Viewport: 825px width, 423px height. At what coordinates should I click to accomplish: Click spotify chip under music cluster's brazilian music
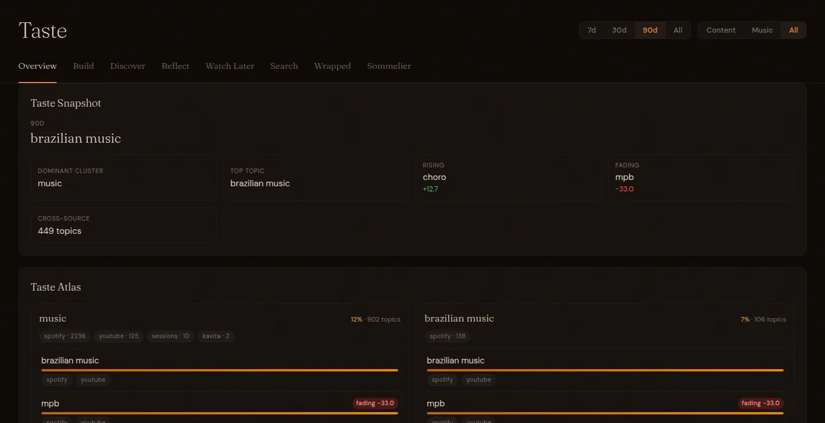57,379
